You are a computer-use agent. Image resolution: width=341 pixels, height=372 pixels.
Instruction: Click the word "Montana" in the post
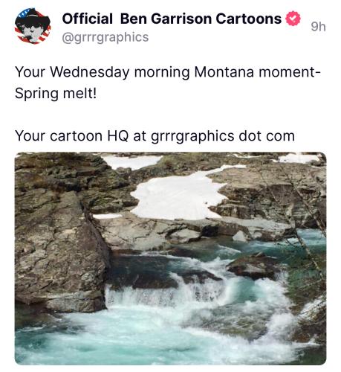coord(224,72)
